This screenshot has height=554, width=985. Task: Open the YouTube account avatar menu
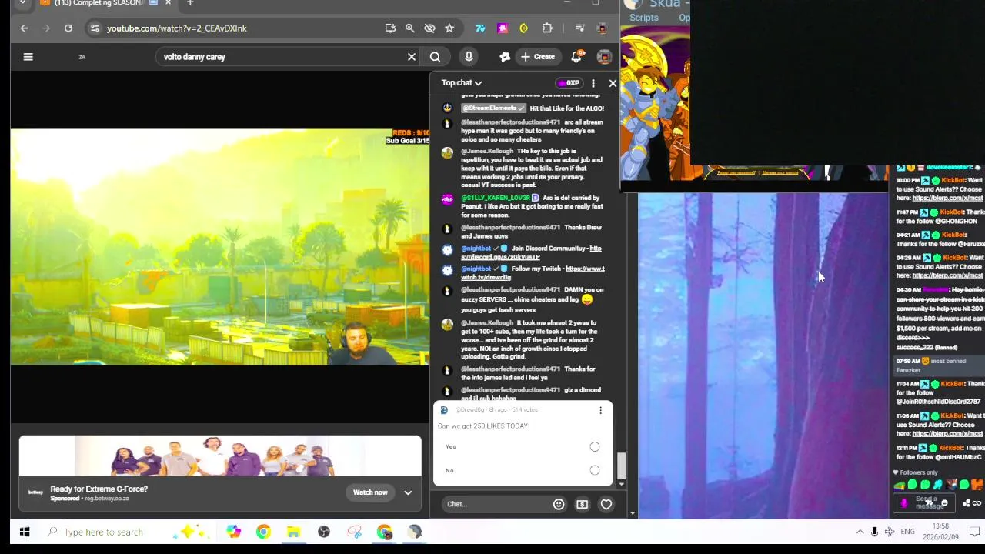(604, 57)
